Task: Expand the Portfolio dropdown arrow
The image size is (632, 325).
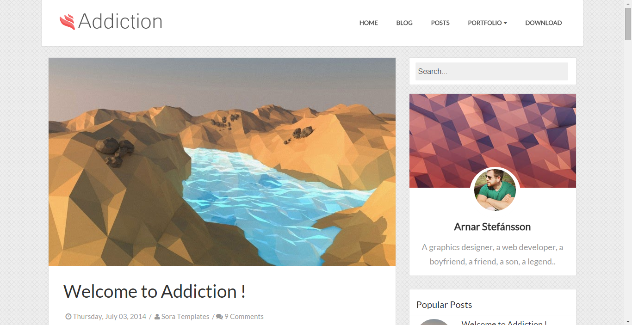Action: (505, 23)
